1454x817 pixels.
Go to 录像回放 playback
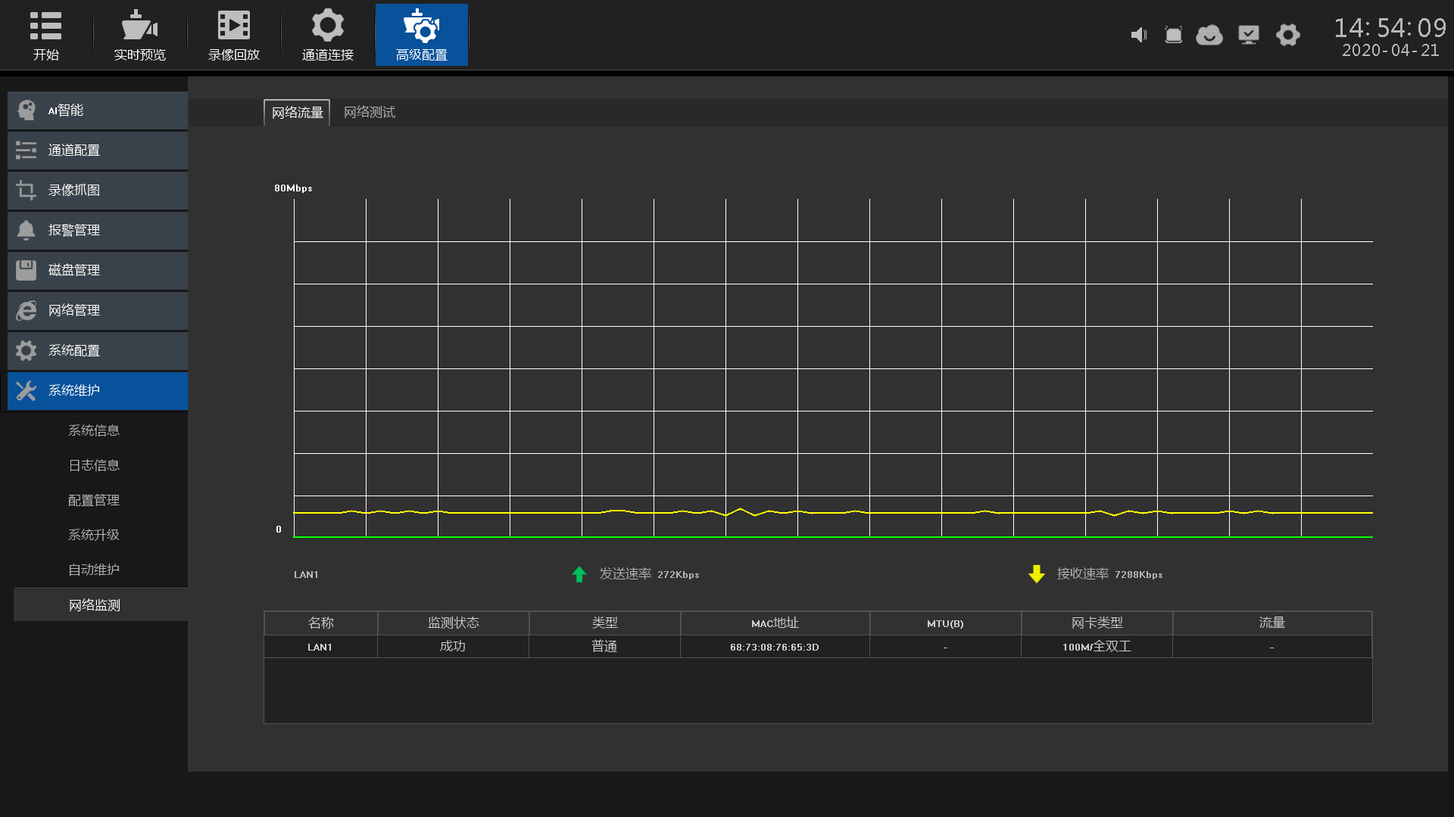233,35
